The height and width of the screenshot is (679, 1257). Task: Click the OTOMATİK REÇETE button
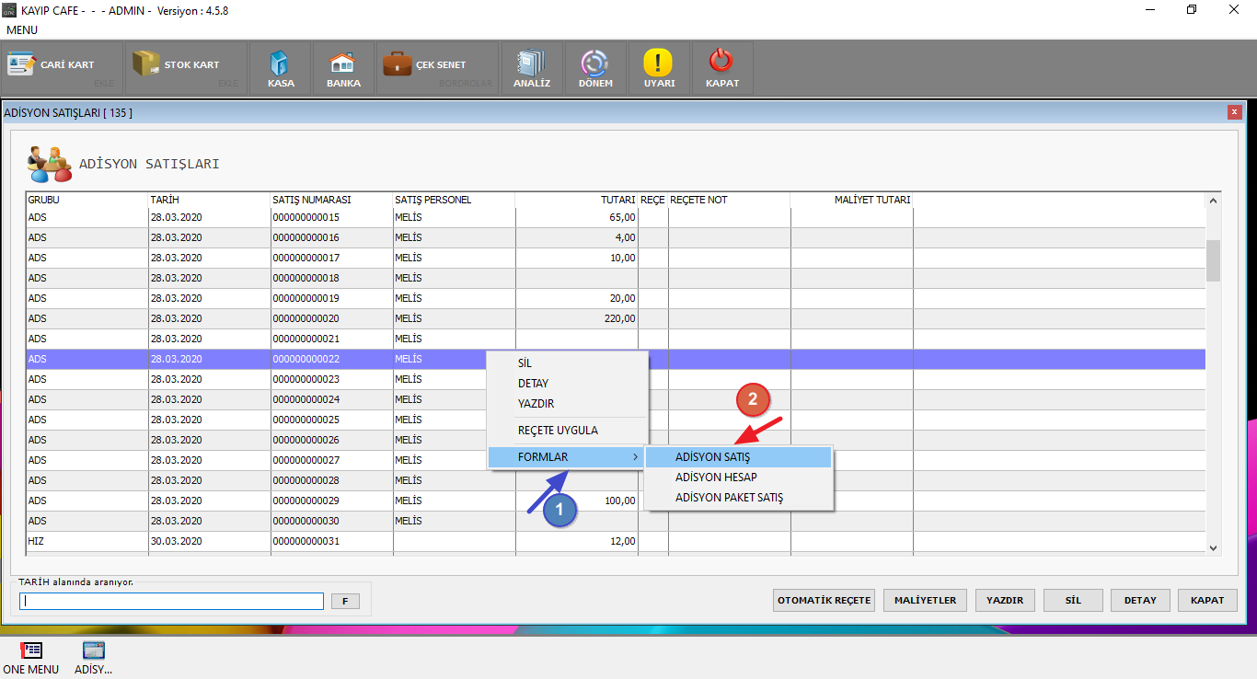(824, 600)
